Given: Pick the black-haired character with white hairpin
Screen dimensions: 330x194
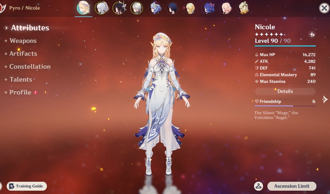Looking at the screenshot, I should [x=119, y=8].
